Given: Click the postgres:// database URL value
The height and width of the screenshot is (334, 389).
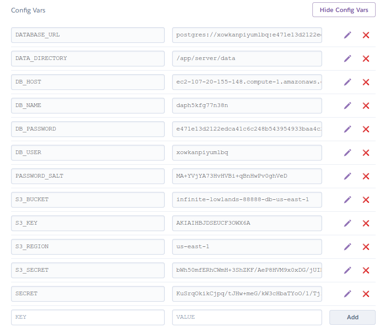Looking at the screenshot, I should pyautogui.click(x=247, y=35).
